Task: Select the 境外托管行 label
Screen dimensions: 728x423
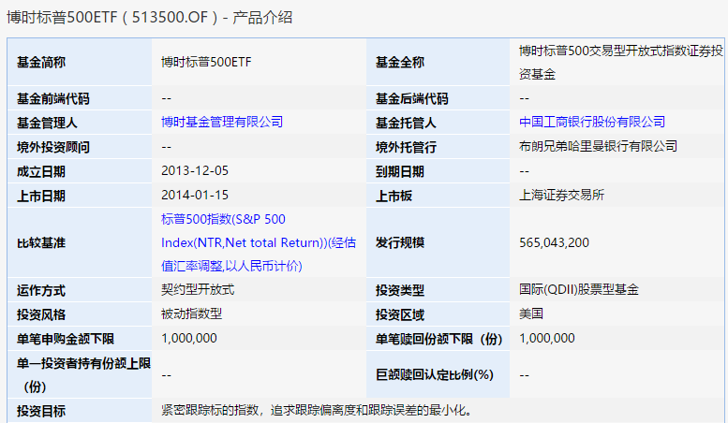Action: coord(406,148)
